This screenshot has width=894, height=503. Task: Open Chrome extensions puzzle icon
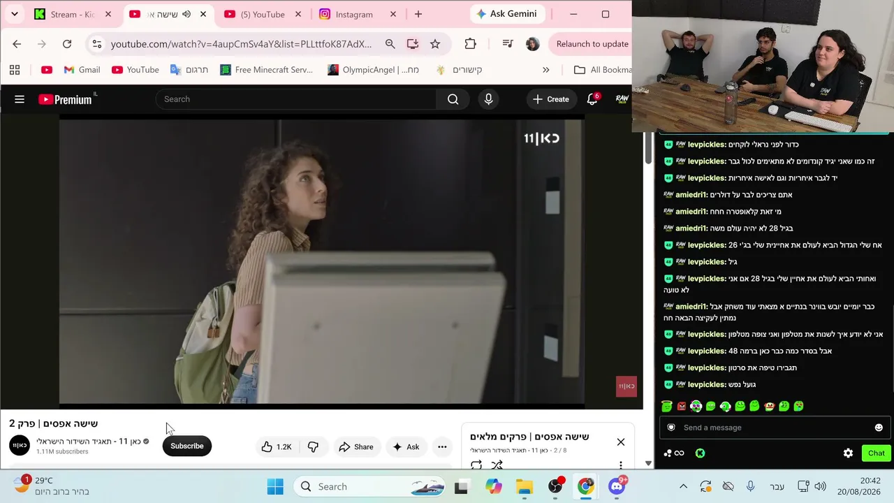(470, 44)
